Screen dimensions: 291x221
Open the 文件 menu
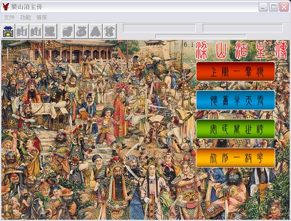coord(9,18)
